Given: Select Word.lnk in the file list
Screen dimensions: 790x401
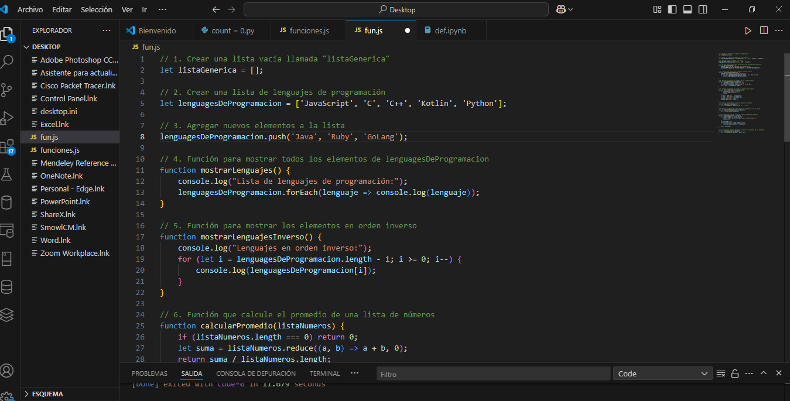Looking at the screenshot, I should [x=70, y=240].
